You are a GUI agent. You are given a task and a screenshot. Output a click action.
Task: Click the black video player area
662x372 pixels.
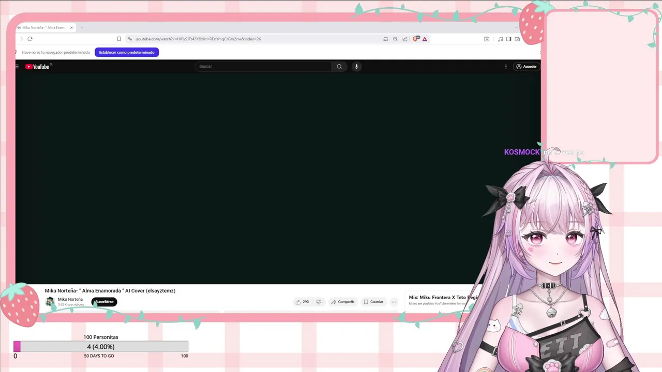[278, 178]
